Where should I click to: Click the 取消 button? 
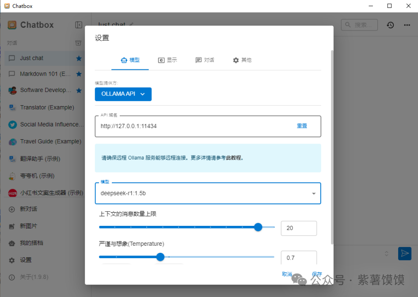click(287, 274)
